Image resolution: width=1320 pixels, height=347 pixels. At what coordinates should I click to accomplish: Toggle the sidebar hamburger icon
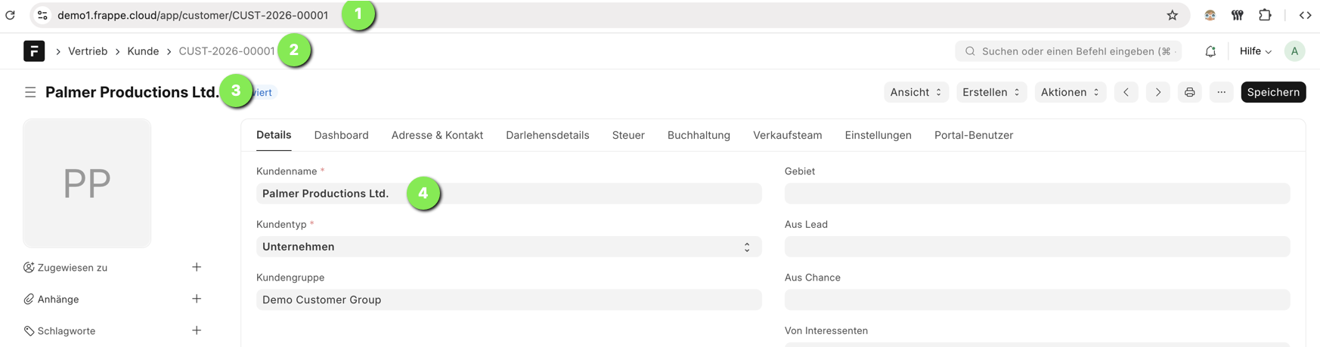point(30,92)
